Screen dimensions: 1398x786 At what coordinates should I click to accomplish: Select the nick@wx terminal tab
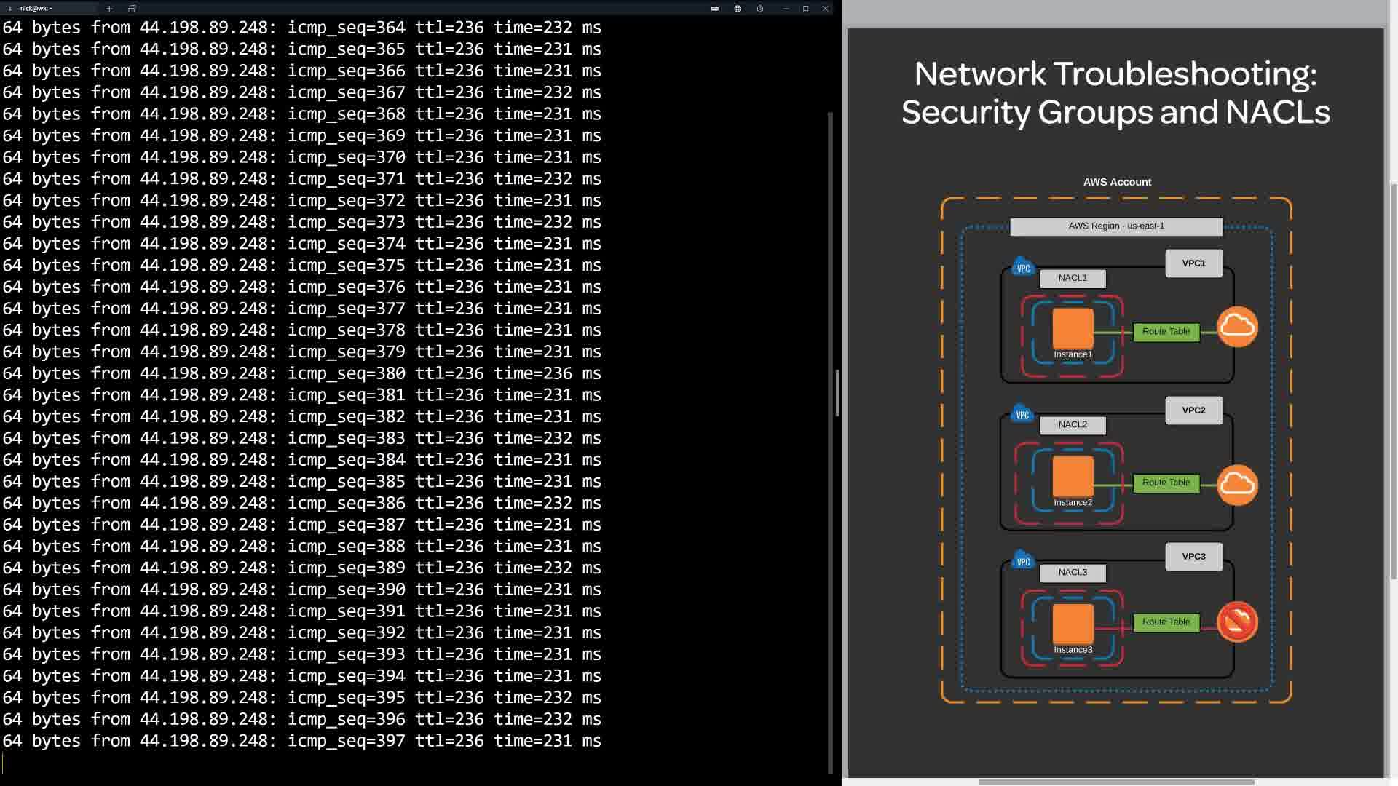pyautogui.click(x=44, y=9)
